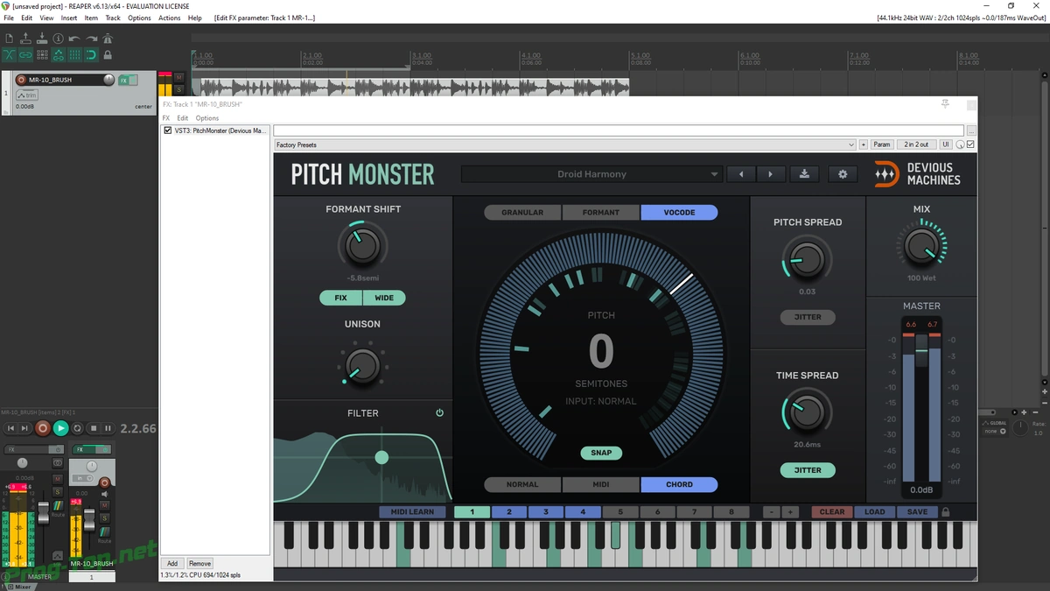Open the Insert menu

69,18
